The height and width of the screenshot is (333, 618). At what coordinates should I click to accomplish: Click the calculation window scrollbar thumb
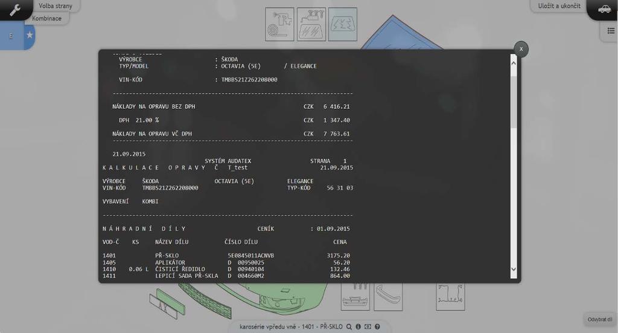[x=513, y=102]
